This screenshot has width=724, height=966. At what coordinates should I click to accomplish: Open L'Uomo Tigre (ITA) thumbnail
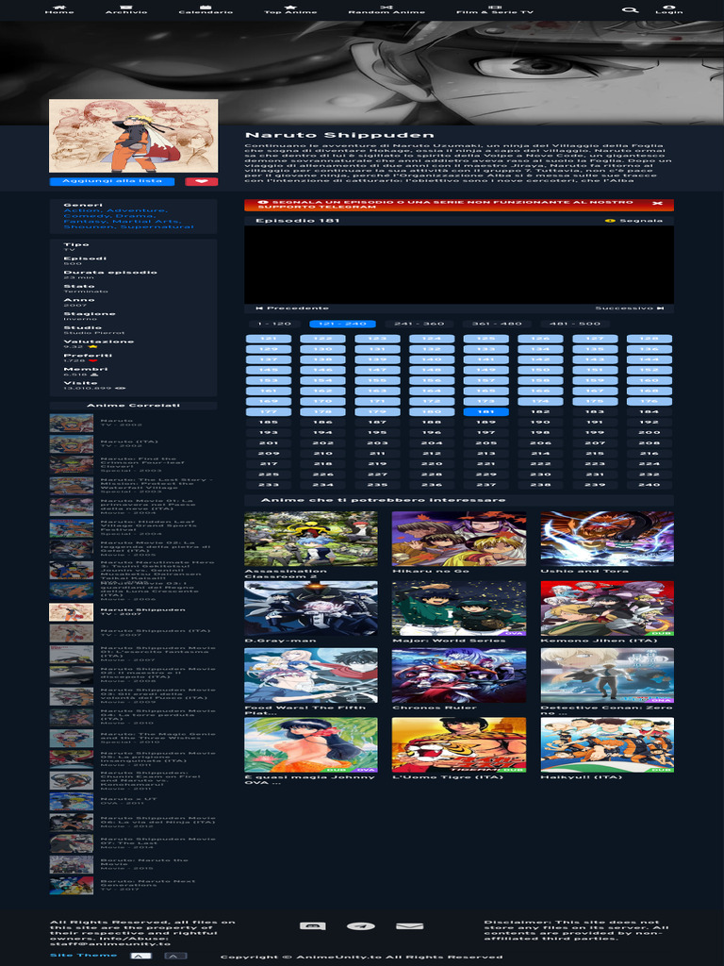coord(459,745)
